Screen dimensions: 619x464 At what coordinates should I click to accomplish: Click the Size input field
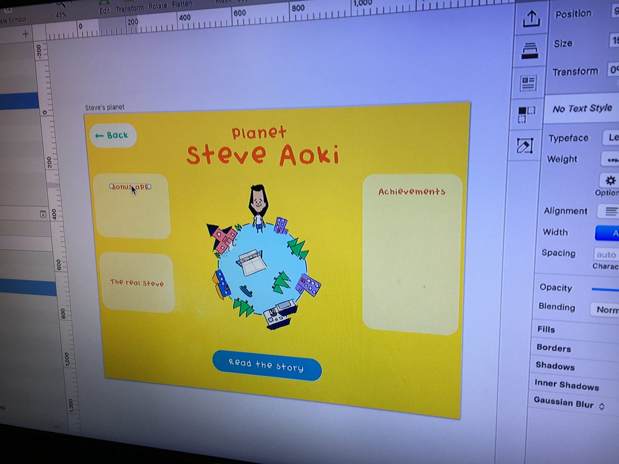614,41
